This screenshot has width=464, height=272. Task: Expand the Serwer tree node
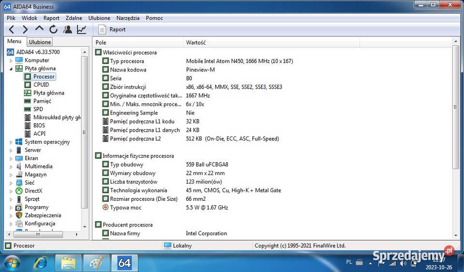[11, 151]
